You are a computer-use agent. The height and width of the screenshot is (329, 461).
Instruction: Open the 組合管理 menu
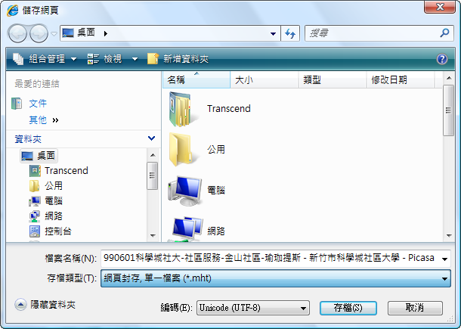pyautogui.click(x=45, y=59)
